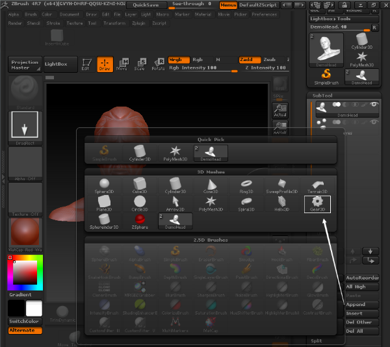Toggle Rgb painting mode
Viewport: 390px width, 347px height.
(202, 60)
